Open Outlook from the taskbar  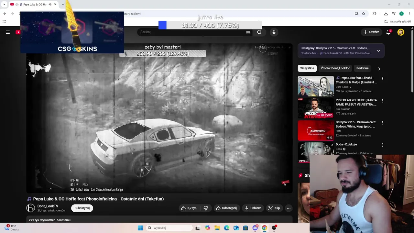point(236,228)
